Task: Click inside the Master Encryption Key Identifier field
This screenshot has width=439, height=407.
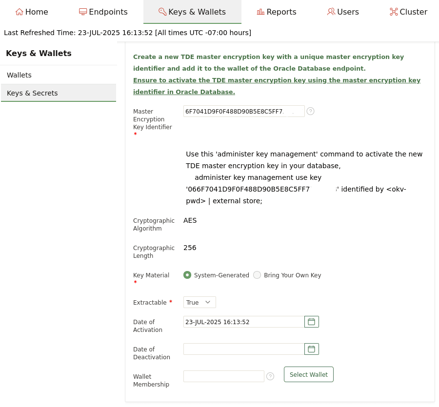Action: (243, 111)
